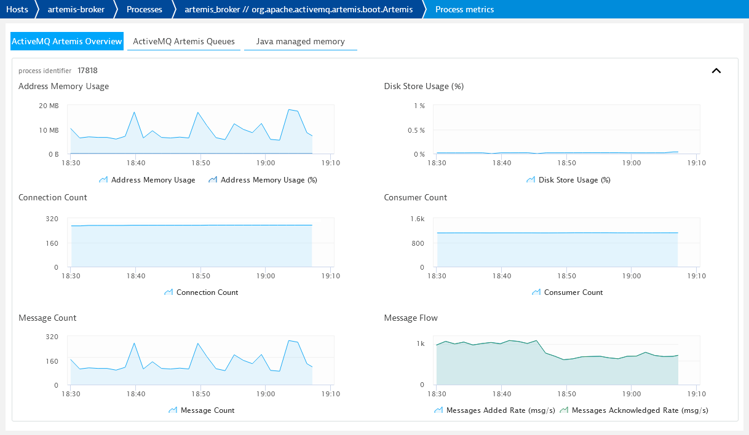Open the Hosts breadcrumb

17,9
